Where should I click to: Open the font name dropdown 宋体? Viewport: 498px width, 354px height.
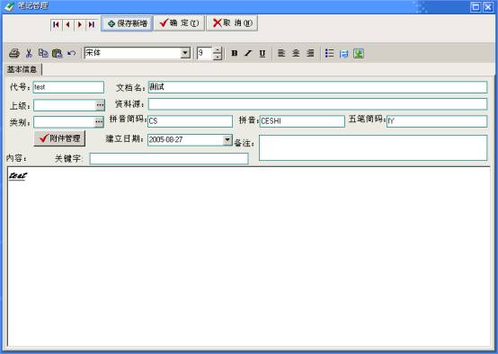(x=185, y=53)
